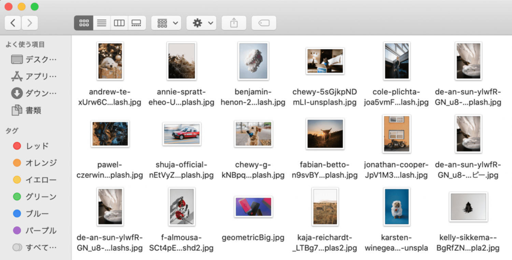Image resolution: width=512 pixels, height=260 pixels.
Task: Open アプリ… in the sidebar
Action: pyautogui.click(x=33, y=76)
